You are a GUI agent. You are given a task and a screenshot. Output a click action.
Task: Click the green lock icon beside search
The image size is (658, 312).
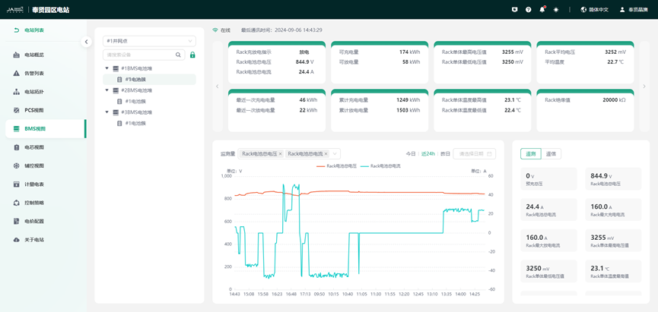[x=192, y=55]
